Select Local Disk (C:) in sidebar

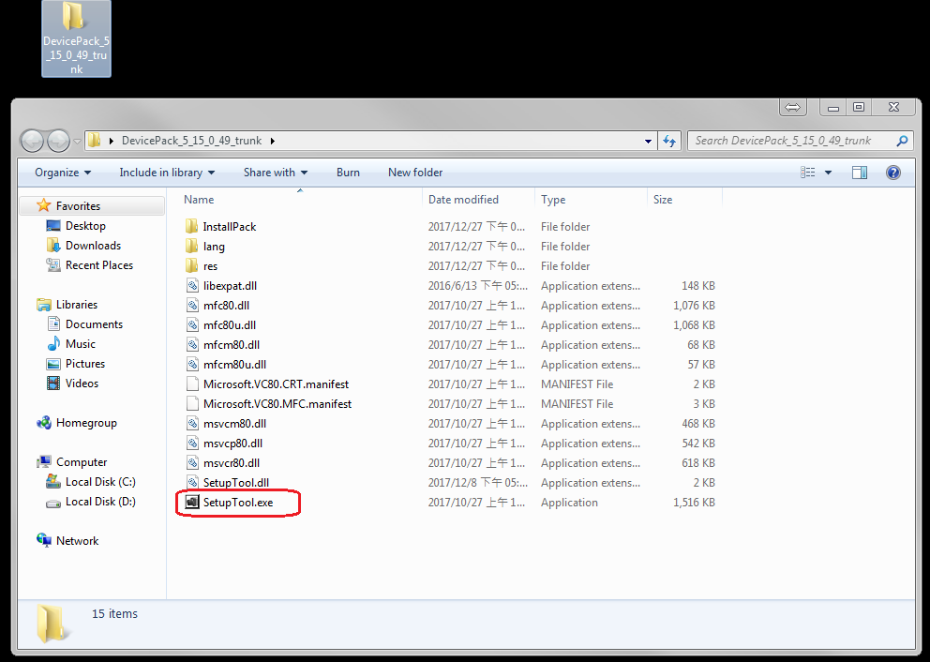(x=99, y=482)
